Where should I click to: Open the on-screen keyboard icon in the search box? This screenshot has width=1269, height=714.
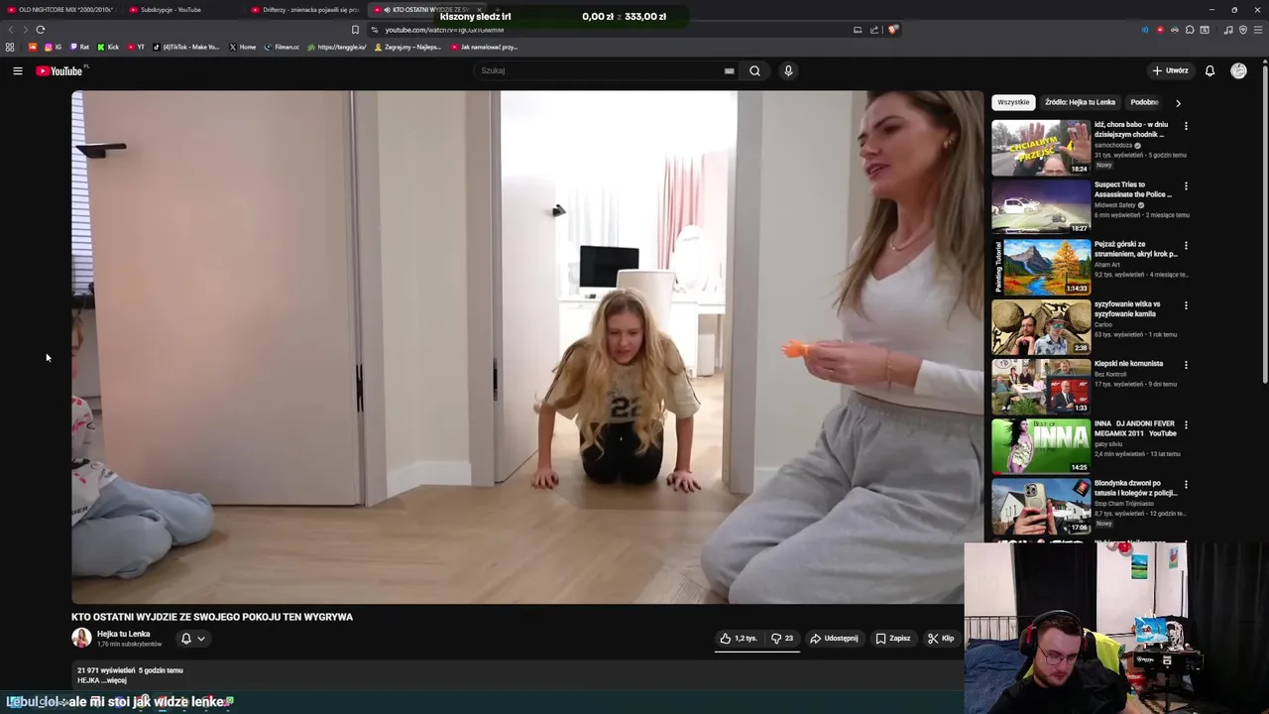(729, 70)
